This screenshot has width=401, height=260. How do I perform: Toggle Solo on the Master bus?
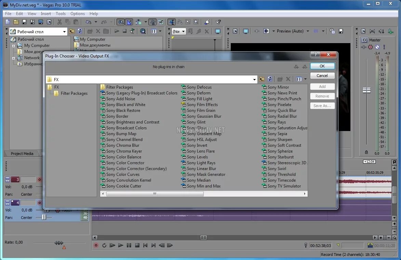click(x=384, y=47)
